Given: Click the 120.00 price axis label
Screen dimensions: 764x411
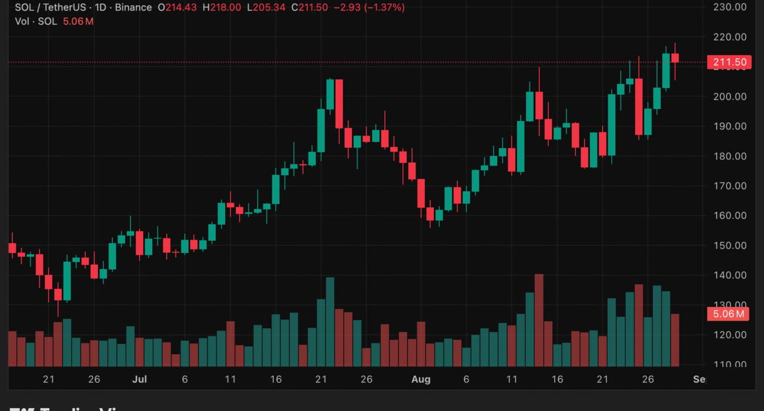Looking at the screenshot, I should pyautogui.click(x=729, y=335).
